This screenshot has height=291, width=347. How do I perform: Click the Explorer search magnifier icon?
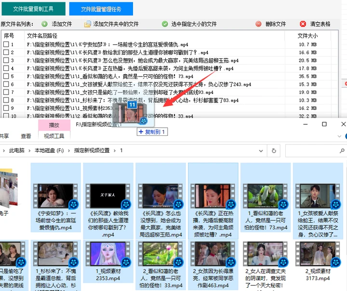(342, 151)
